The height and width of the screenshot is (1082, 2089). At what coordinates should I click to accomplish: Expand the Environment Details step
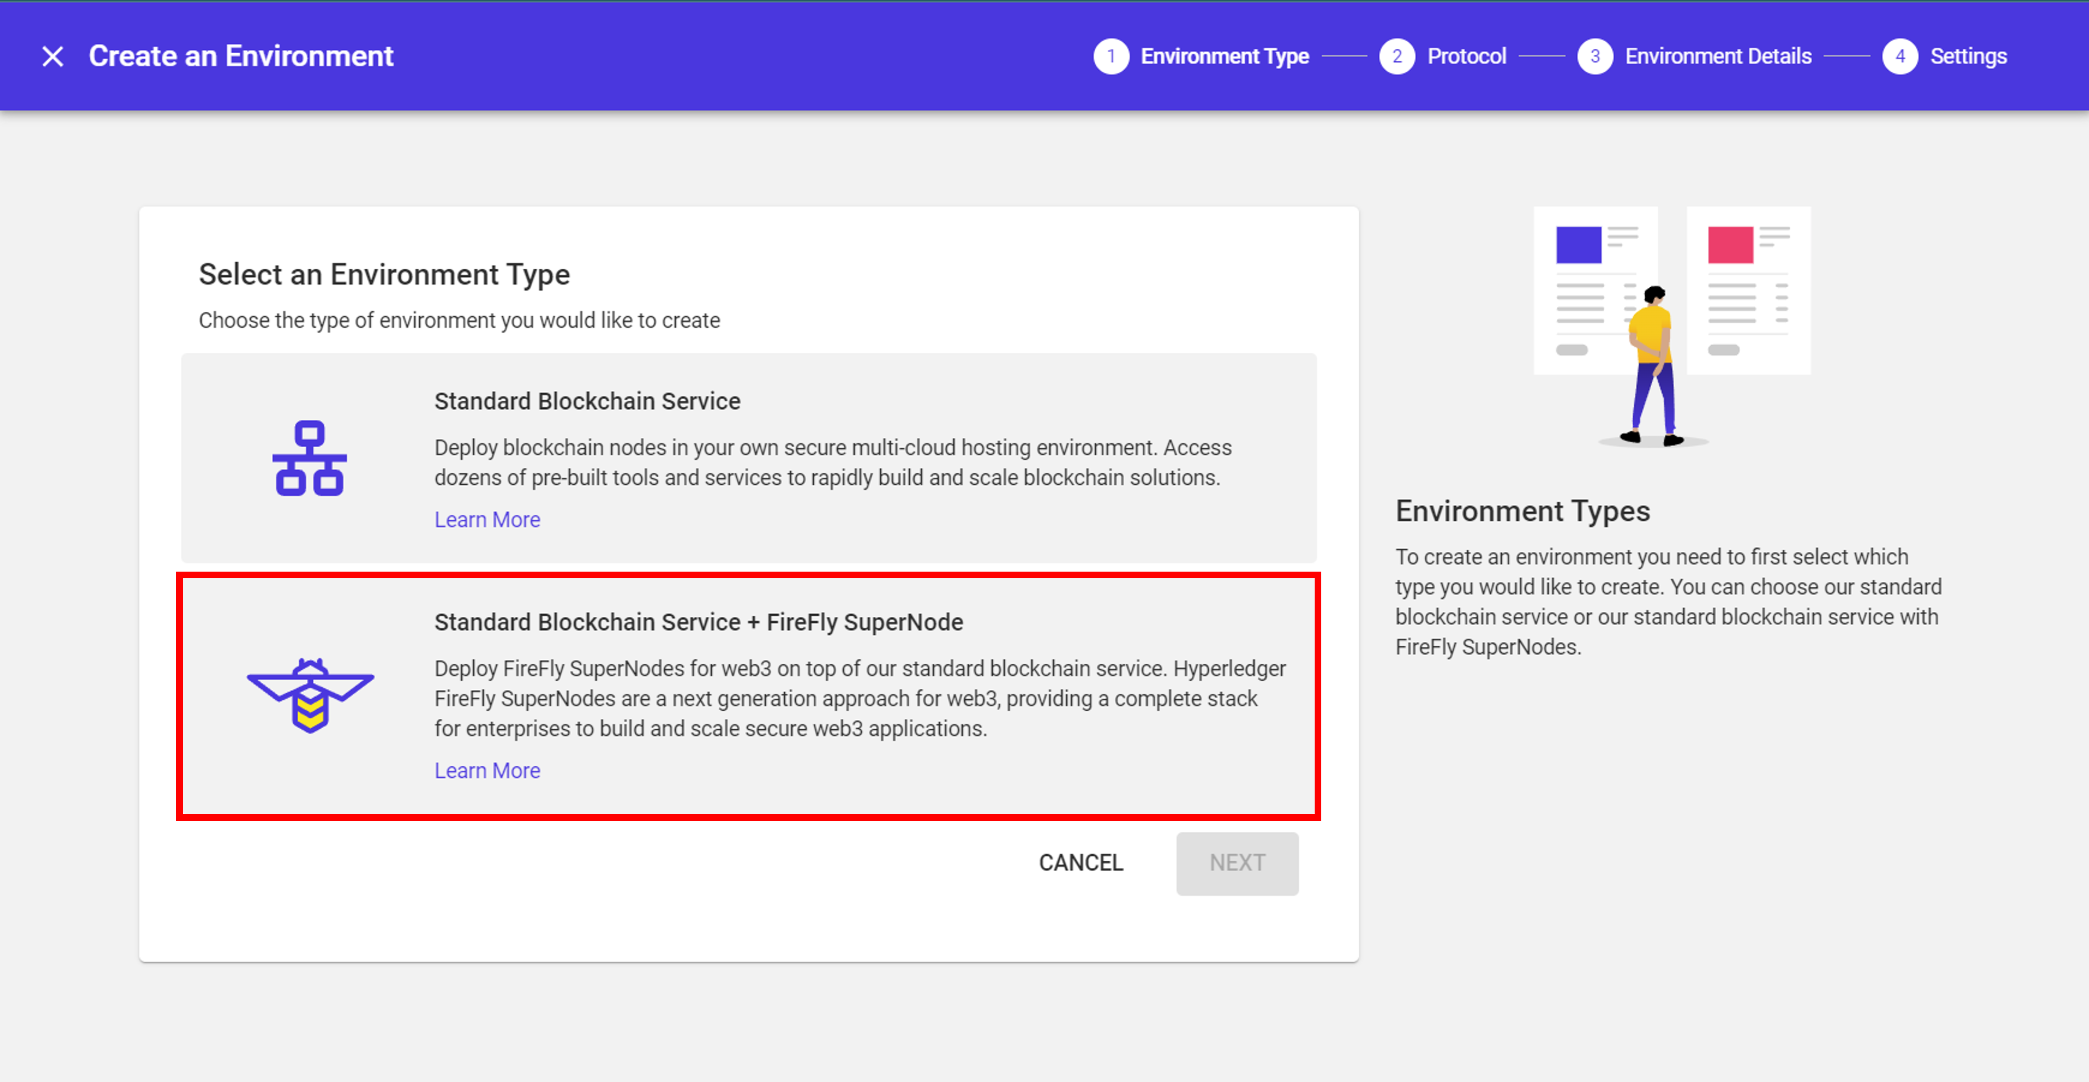tap(1717, 56)
